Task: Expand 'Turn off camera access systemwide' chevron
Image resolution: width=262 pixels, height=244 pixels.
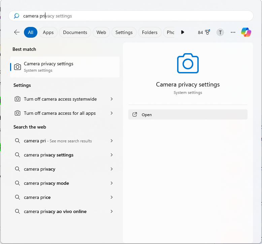Action: [x=111, y=99]
